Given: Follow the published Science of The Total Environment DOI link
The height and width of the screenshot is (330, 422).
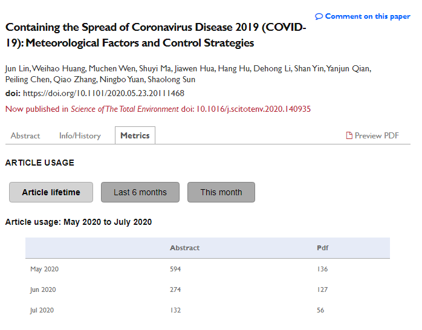Looking at the screenshot, I should (254, 109).
